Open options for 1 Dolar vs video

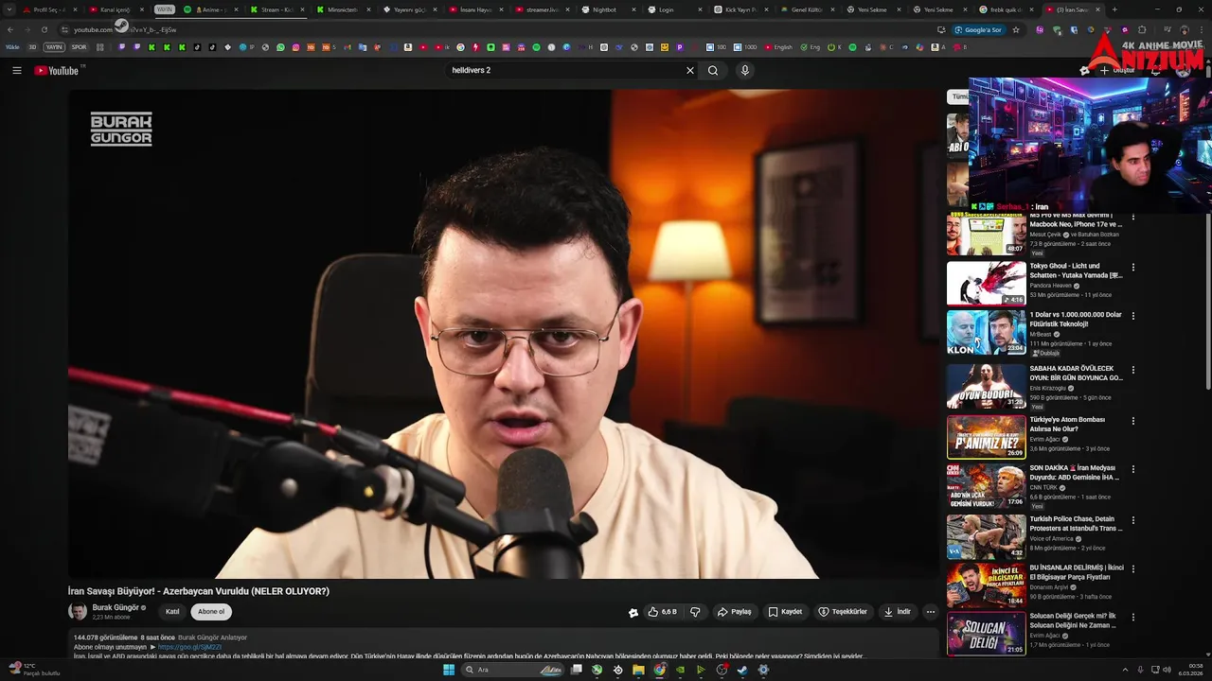(1132, 316)
